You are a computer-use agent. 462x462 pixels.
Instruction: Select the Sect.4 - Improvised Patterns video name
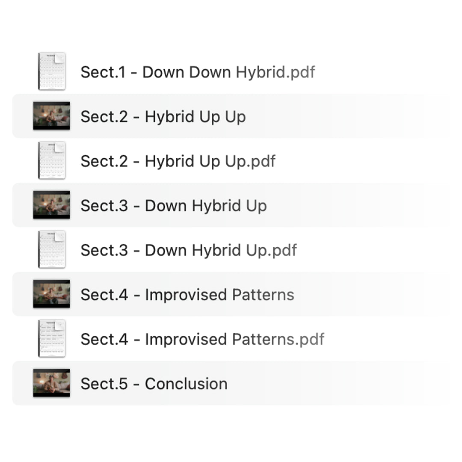[187, 295]
